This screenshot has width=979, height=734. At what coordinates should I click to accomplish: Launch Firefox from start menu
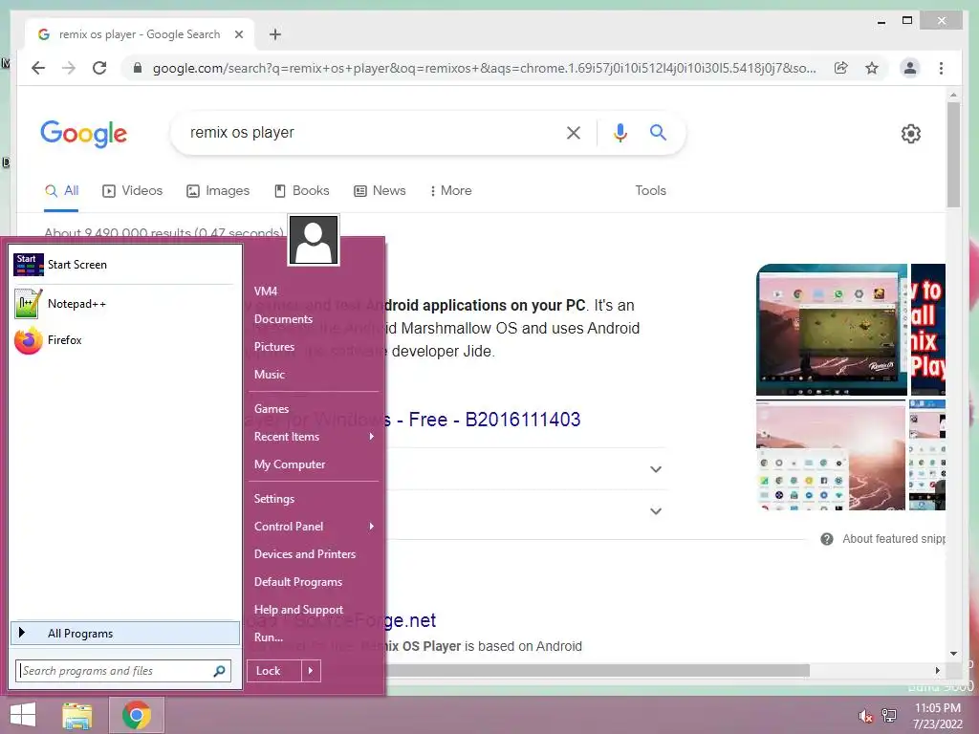[x=123, y=340]
